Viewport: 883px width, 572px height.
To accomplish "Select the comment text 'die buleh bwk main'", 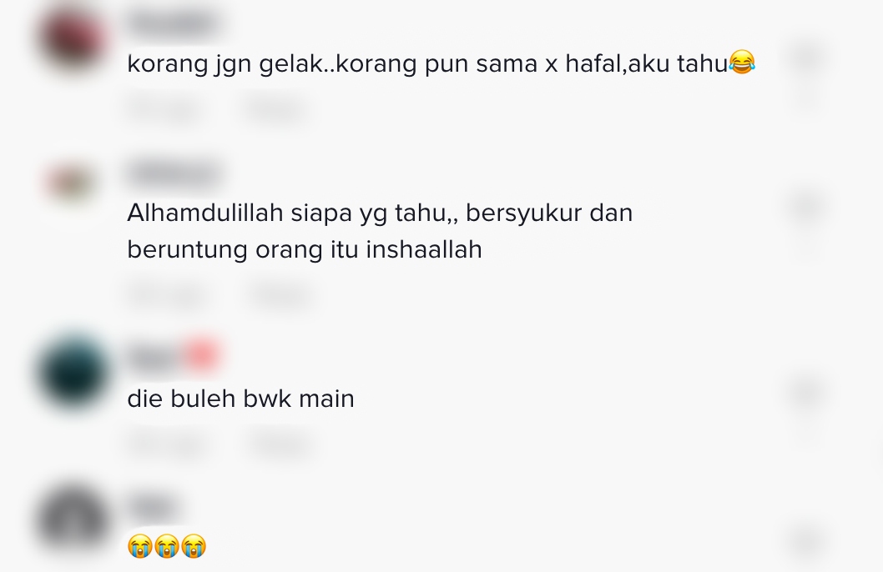I will pyautogui.click(x=240, y=399).
